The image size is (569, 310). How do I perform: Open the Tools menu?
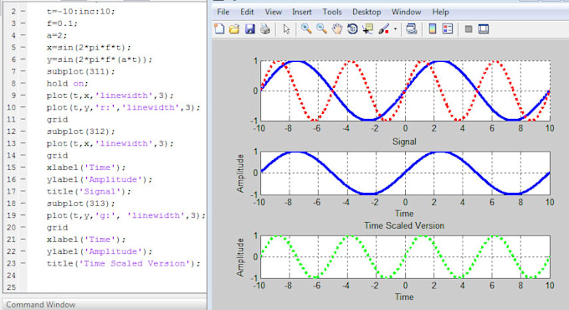[x=332, y=12]
